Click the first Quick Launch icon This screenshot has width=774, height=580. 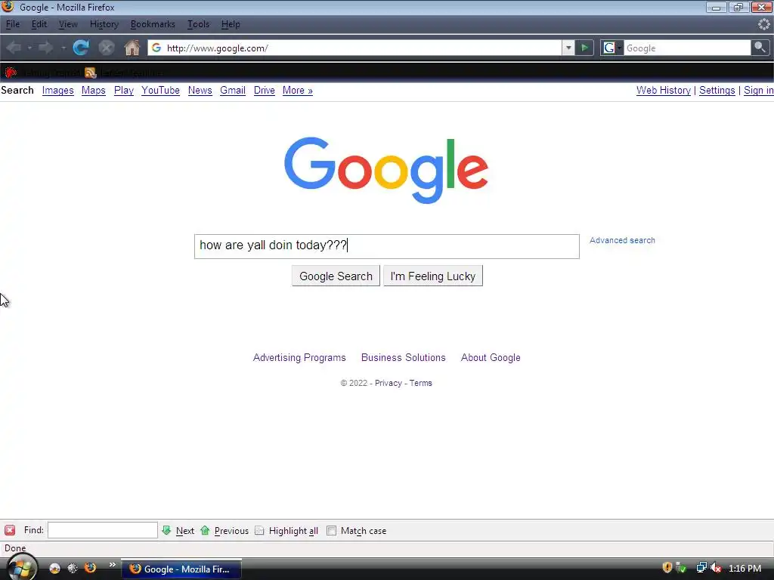pos(54,569)
